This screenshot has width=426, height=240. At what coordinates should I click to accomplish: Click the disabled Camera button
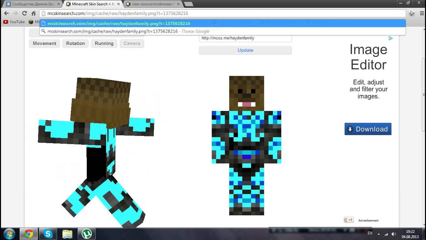[132, 43]
